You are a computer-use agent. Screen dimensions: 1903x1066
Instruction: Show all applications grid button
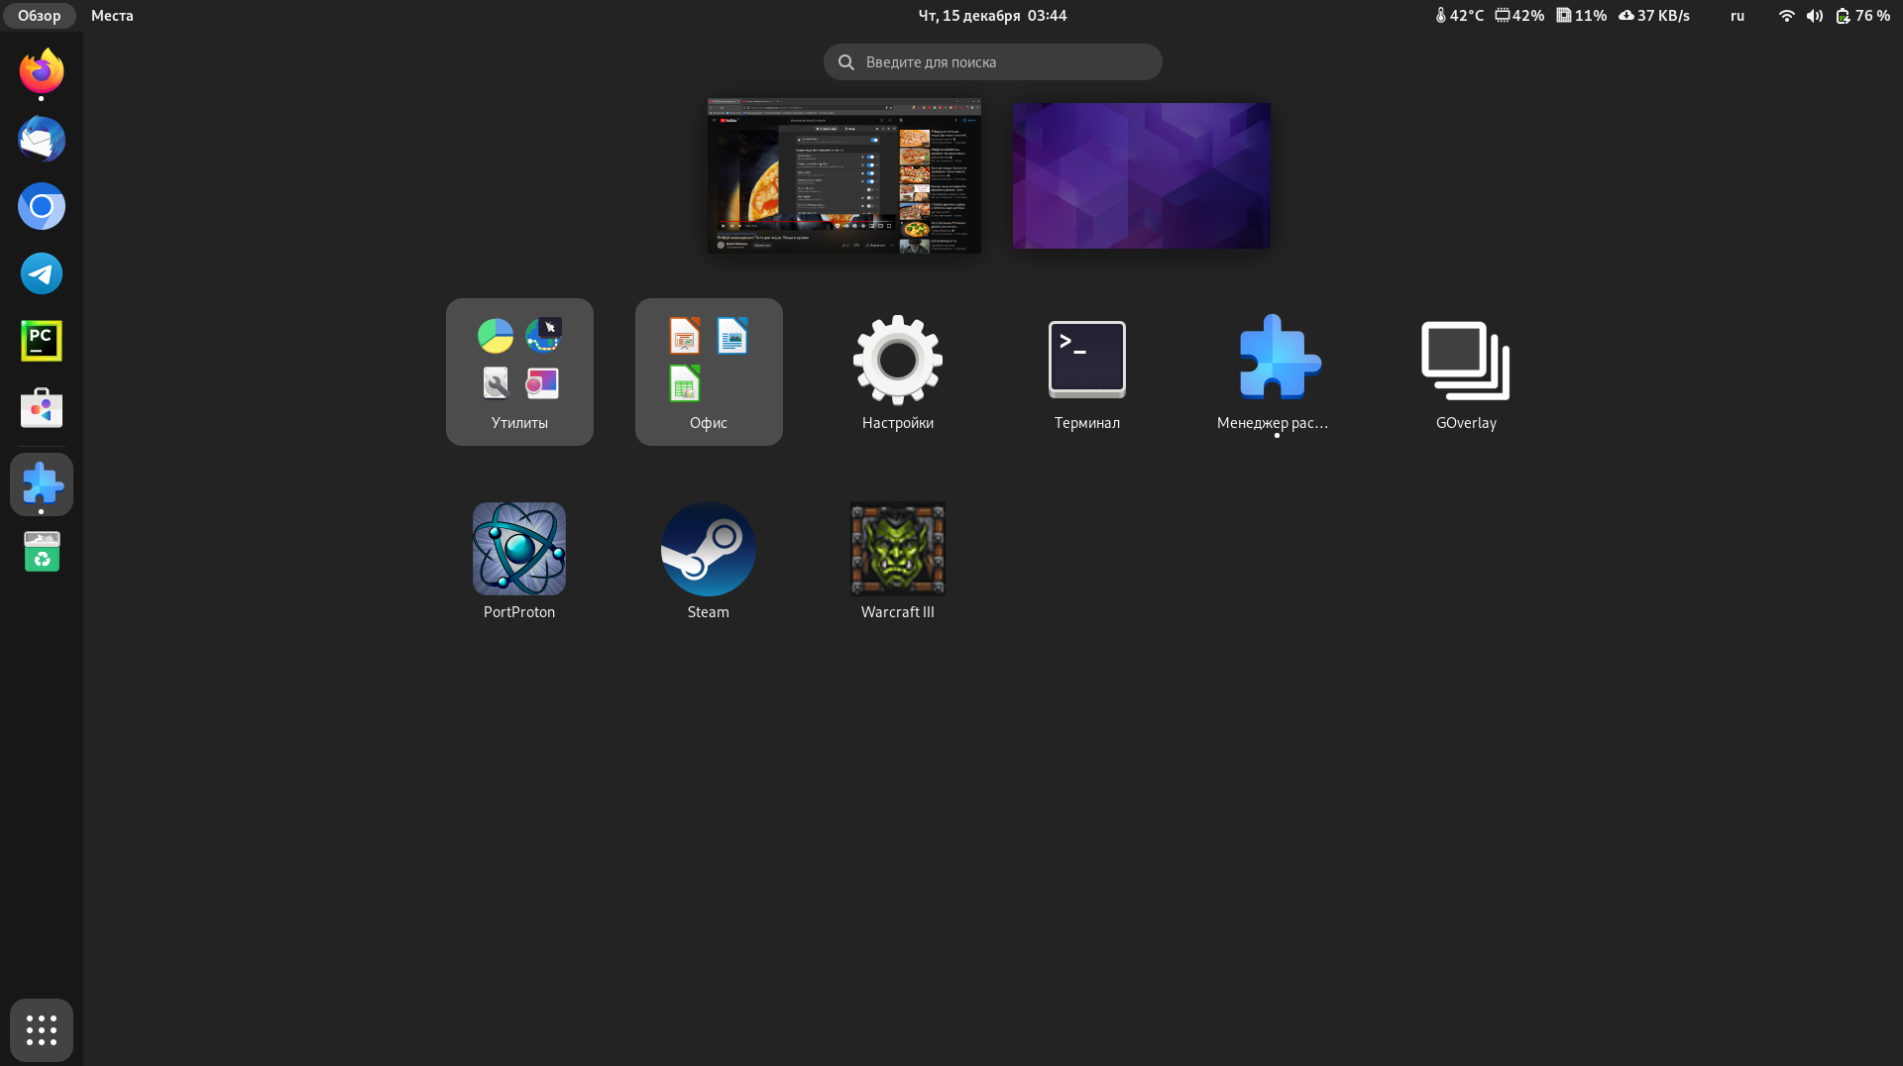42,1030
